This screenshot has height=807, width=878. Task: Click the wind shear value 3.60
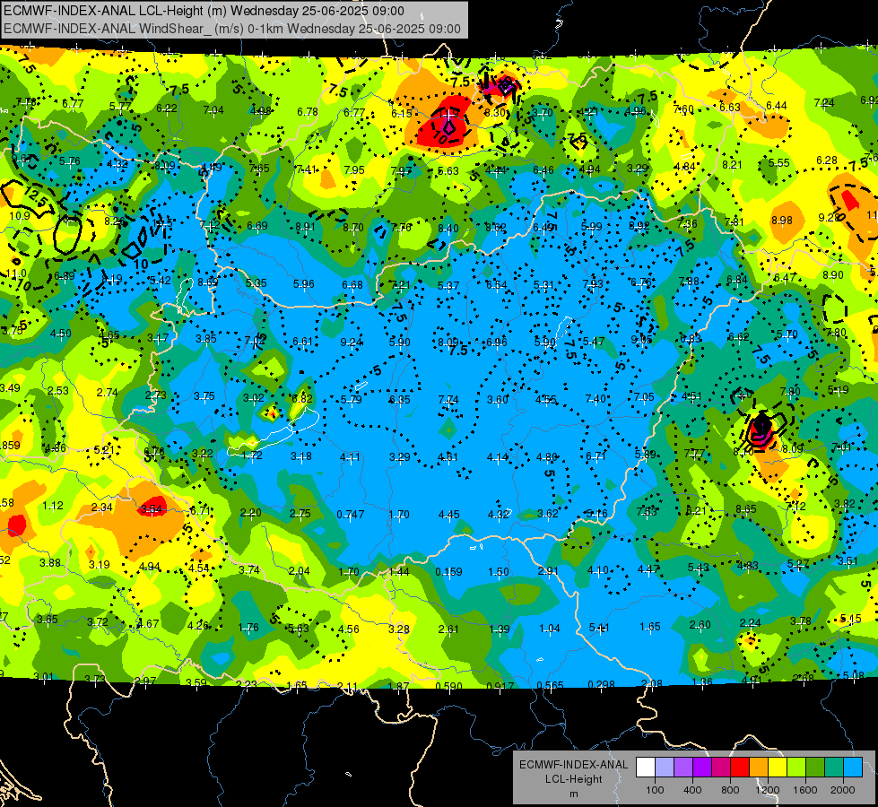(498, 399)
